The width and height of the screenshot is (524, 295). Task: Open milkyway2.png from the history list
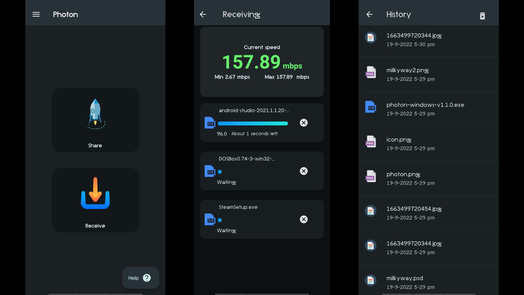point(428,74)
